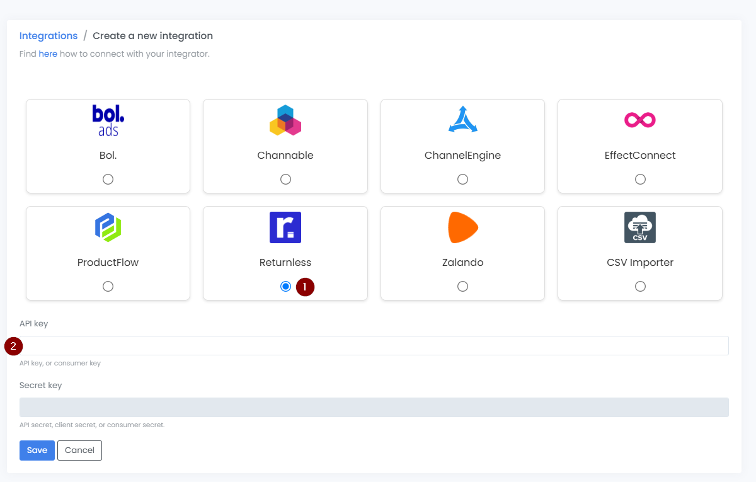
Task: Click the 'CSV Importer' card label
Action: click(x=640, y=263)
